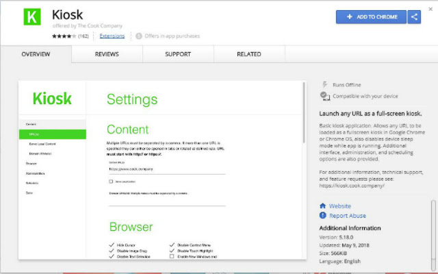This screenshot has width=438, height=274.
Task: Click the 'Version: 5.18.0' line
Action: [336, 237]
